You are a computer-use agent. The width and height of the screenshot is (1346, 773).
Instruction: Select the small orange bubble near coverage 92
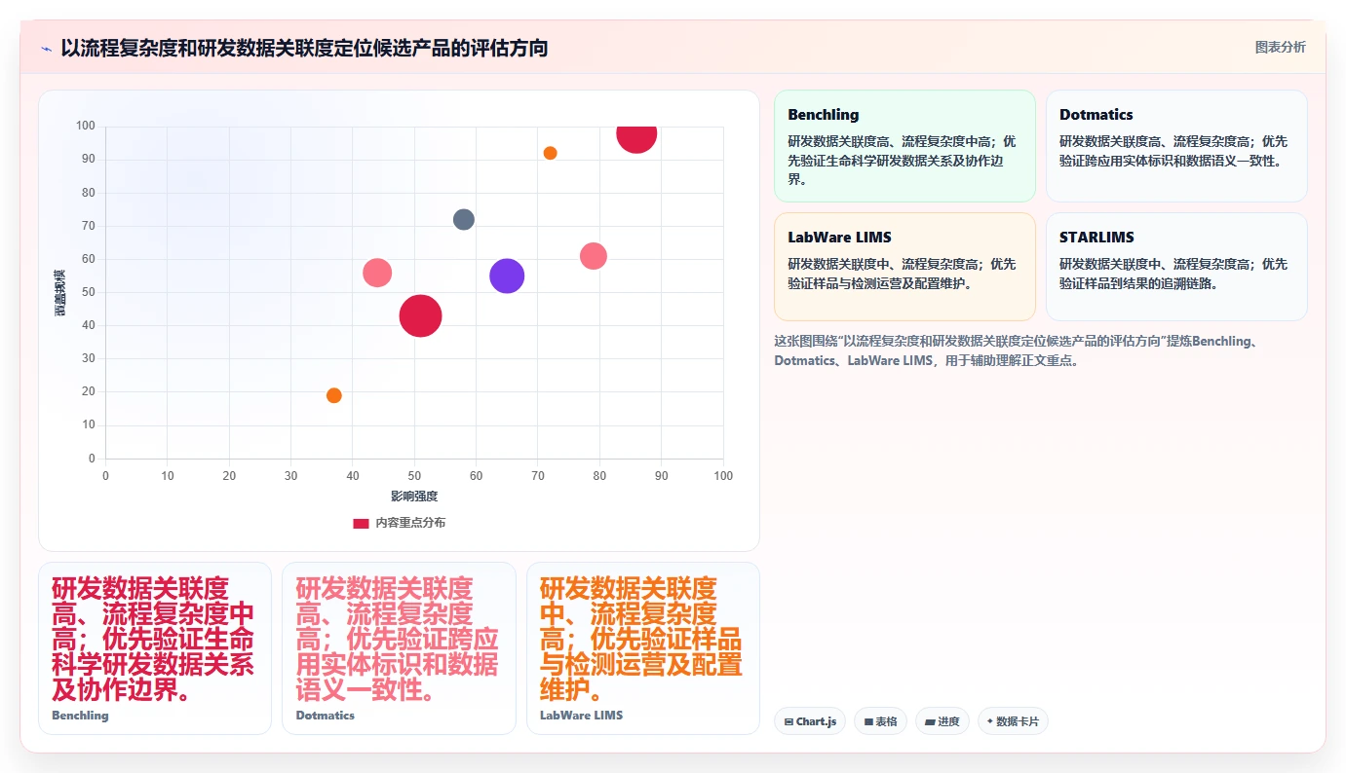pyautogui.click(x=551, y=153)
